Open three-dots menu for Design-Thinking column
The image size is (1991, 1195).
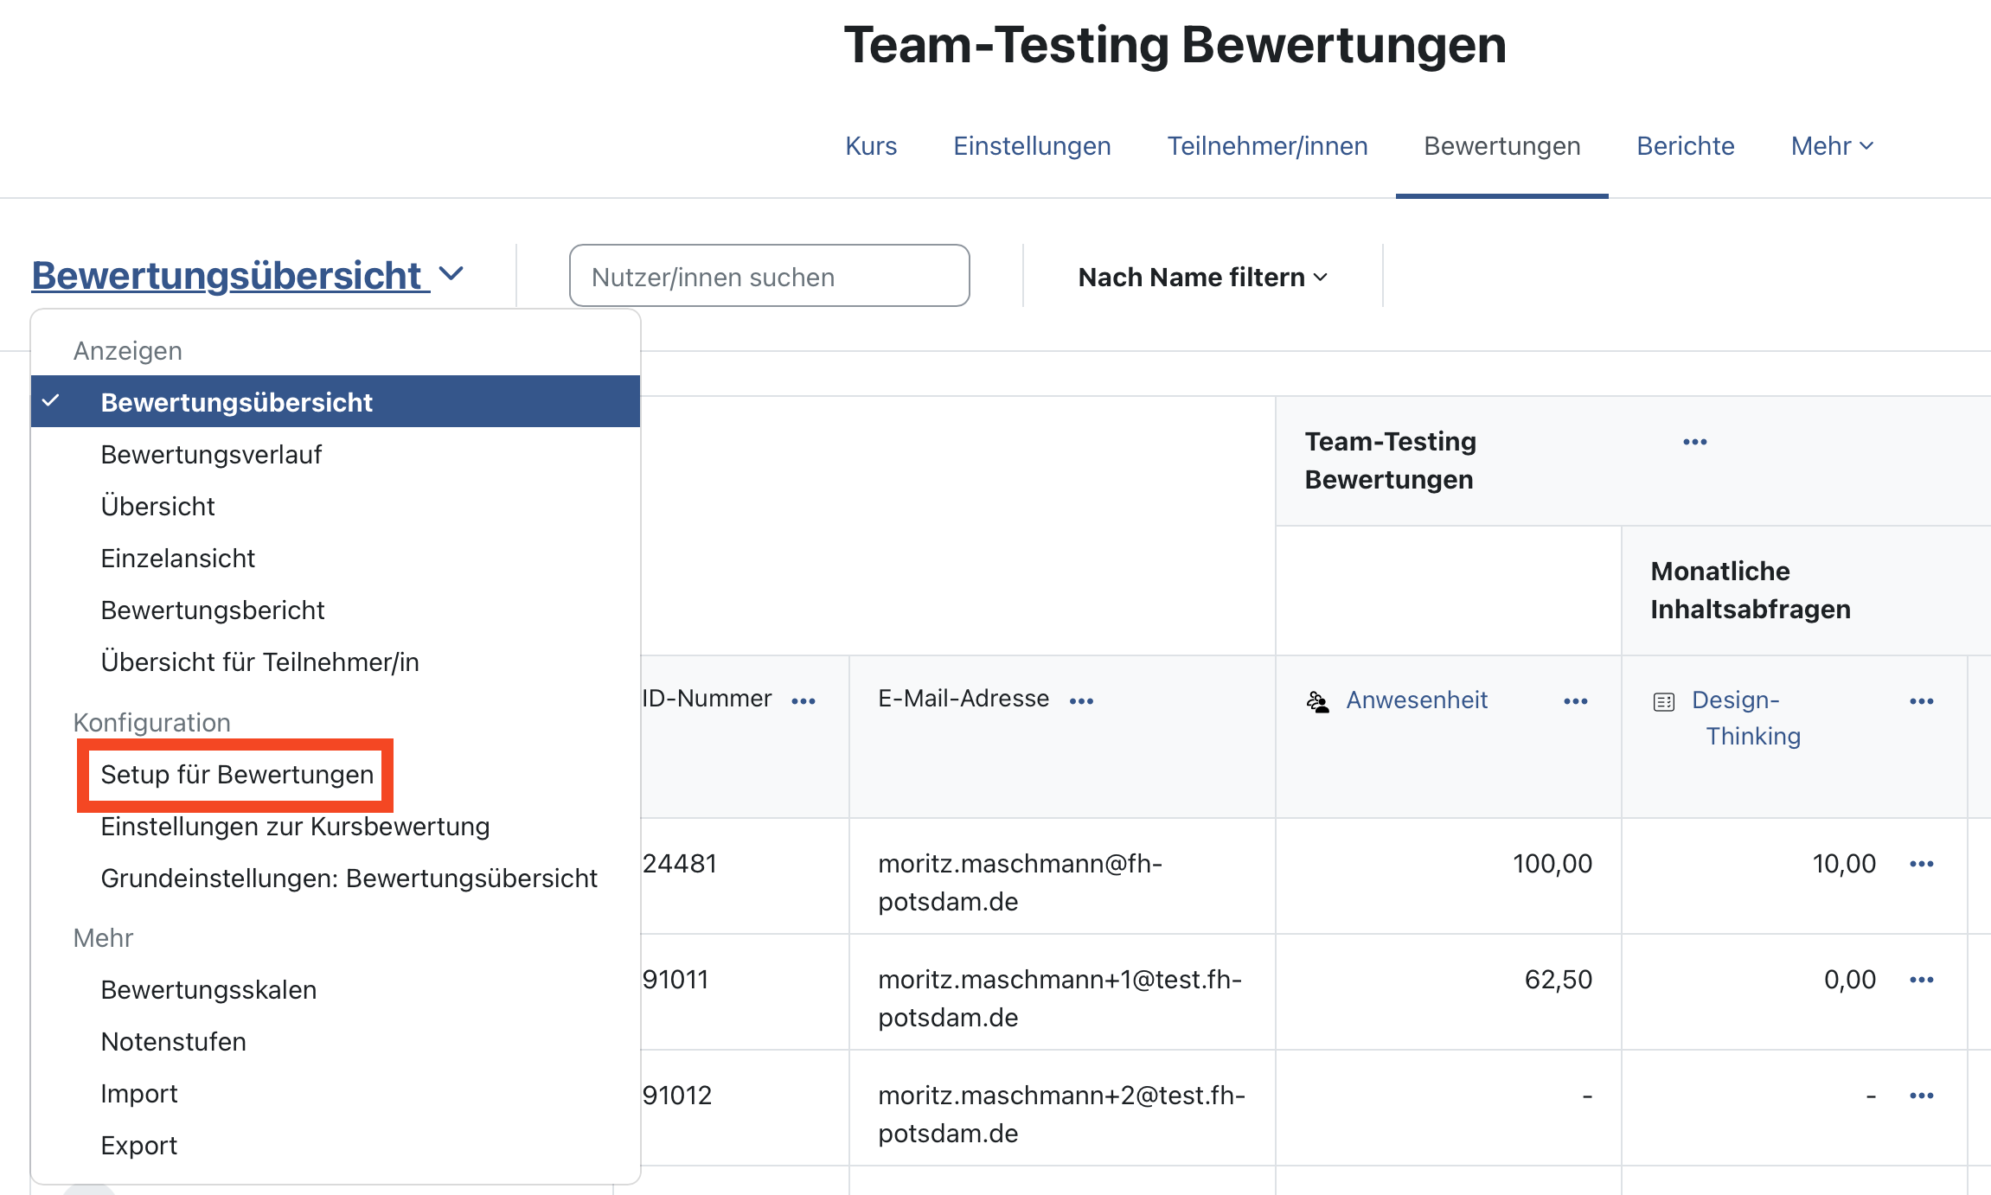tap(1921, 701)
